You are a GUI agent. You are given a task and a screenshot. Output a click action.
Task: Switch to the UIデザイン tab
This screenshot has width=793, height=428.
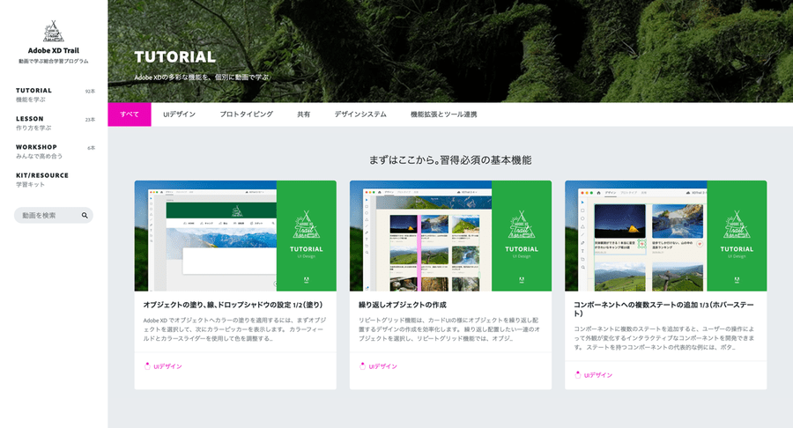click(x=179, y=114)
